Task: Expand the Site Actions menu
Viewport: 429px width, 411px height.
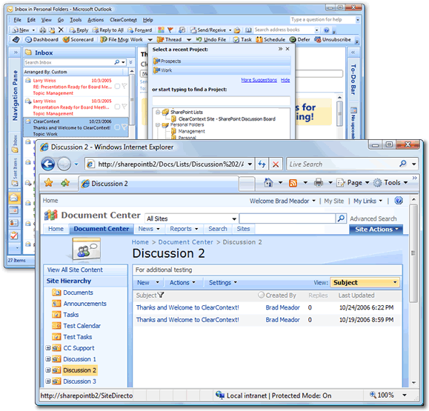Action: (x=376, y=229)
